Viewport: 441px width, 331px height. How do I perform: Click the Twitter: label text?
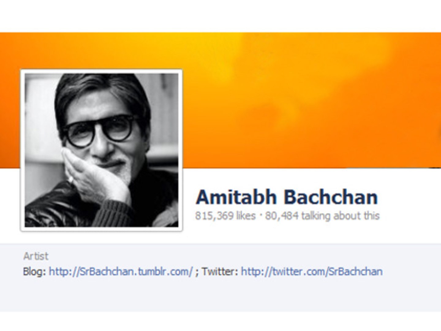pyautogui.click(x=220, y=272)
